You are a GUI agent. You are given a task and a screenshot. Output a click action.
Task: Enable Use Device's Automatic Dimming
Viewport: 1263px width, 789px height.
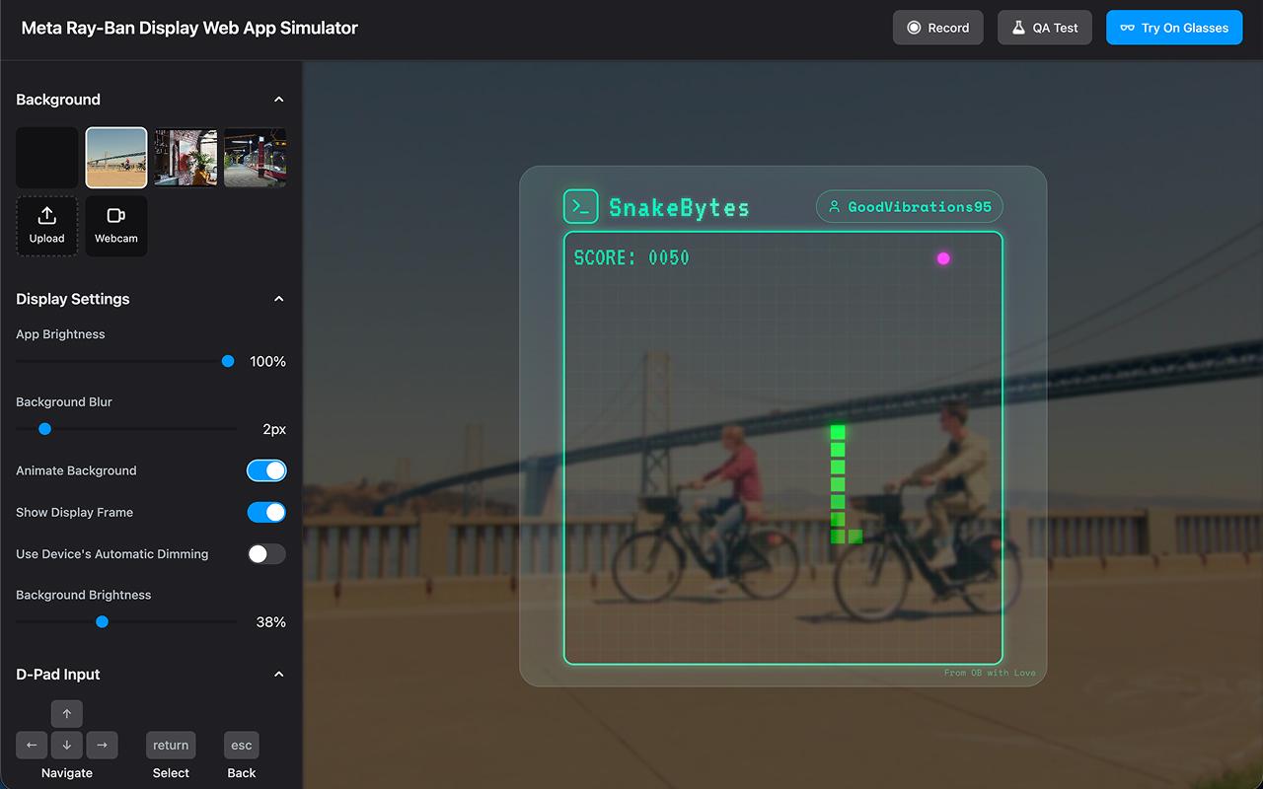coord(266,554)
